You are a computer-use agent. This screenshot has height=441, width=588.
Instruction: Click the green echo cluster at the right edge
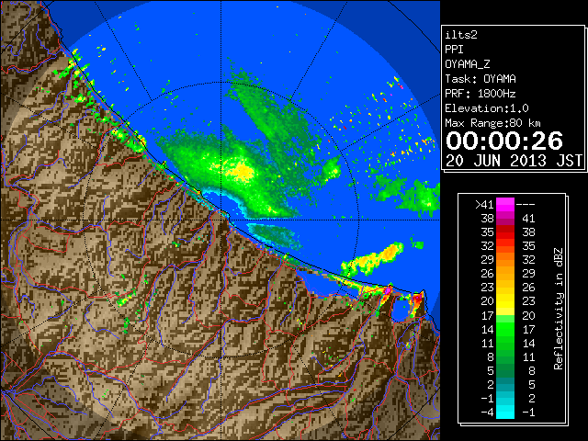coord(418,198)
